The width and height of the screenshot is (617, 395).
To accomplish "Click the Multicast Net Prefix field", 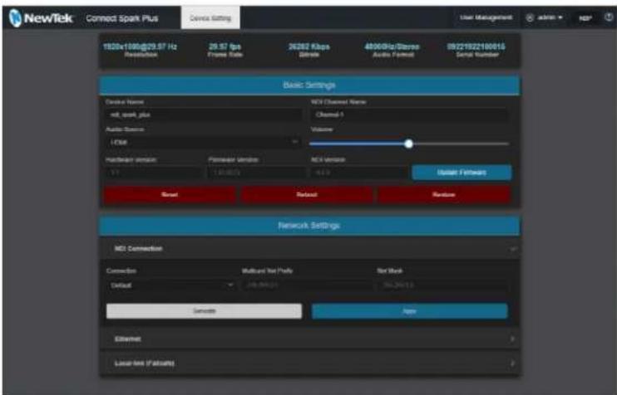I will pyautogui.click(x=306, y=285).
